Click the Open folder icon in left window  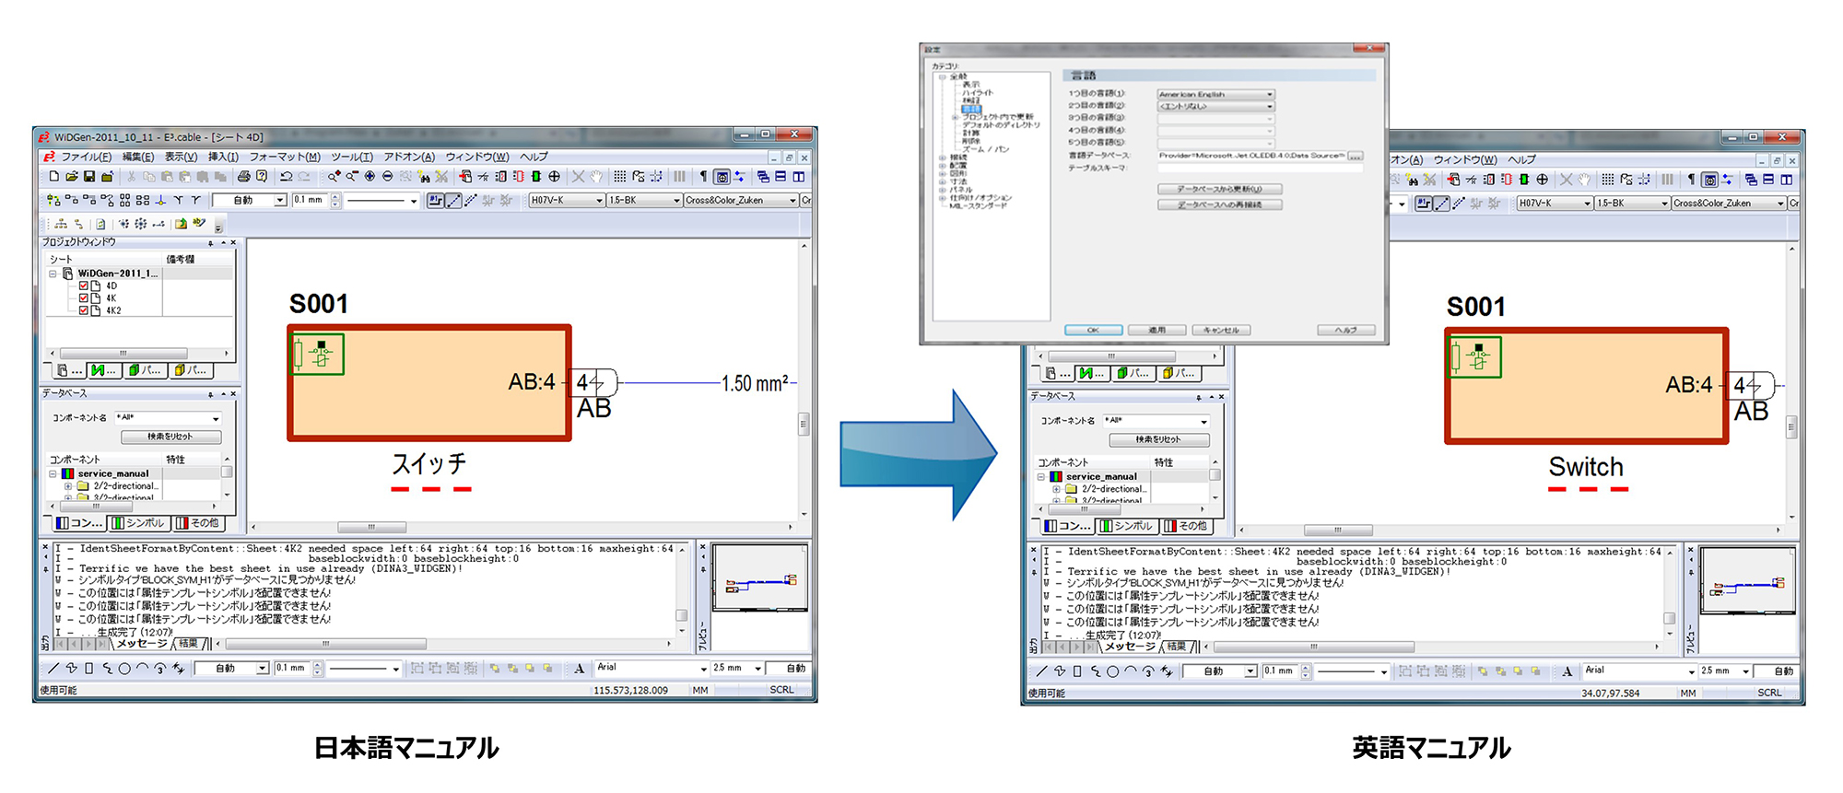pyautogui.click(x=71, y=177)
